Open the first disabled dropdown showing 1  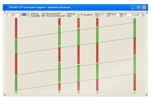[10, 15]
